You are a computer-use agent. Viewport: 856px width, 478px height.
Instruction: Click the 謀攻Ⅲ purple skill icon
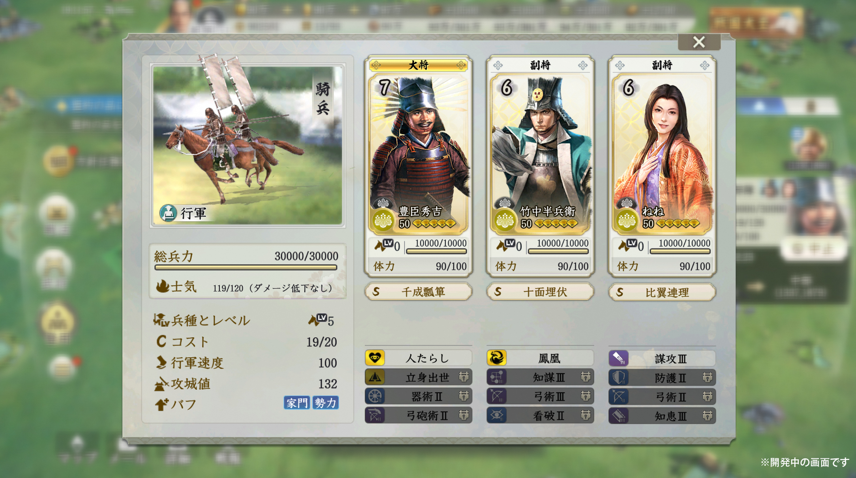pos(619,358)
